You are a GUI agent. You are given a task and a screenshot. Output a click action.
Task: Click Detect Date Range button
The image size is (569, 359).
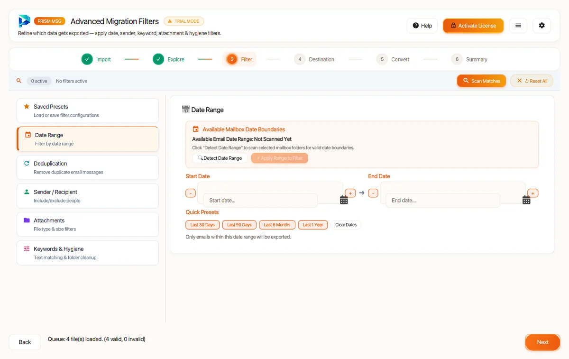(220, 158)
